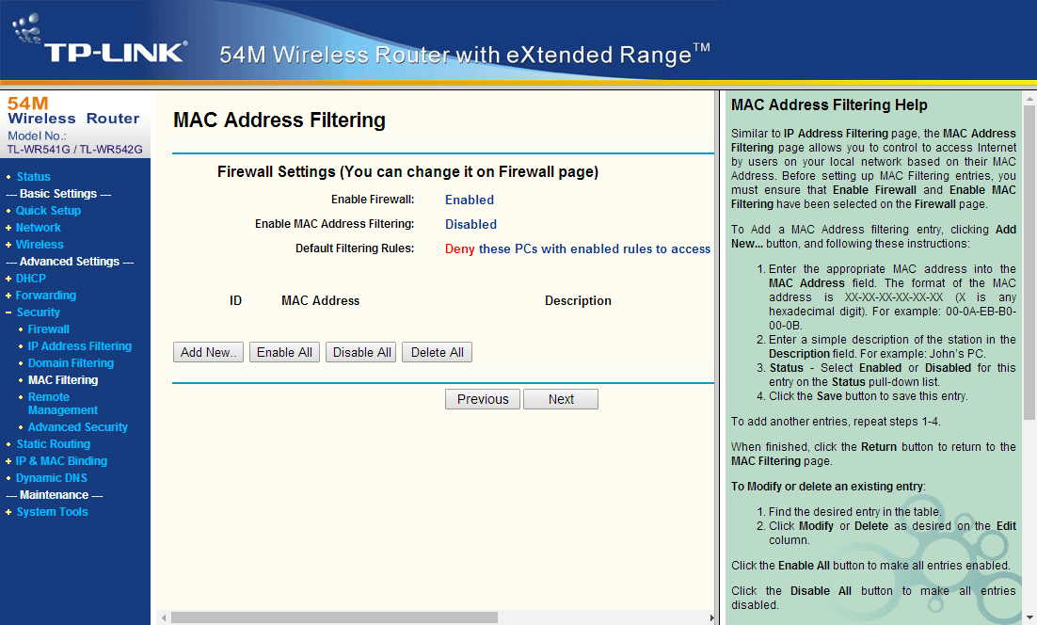This screenshot has height=625, width=1037.
Task: Open the Status page
Action: click(x=33, y=177)
